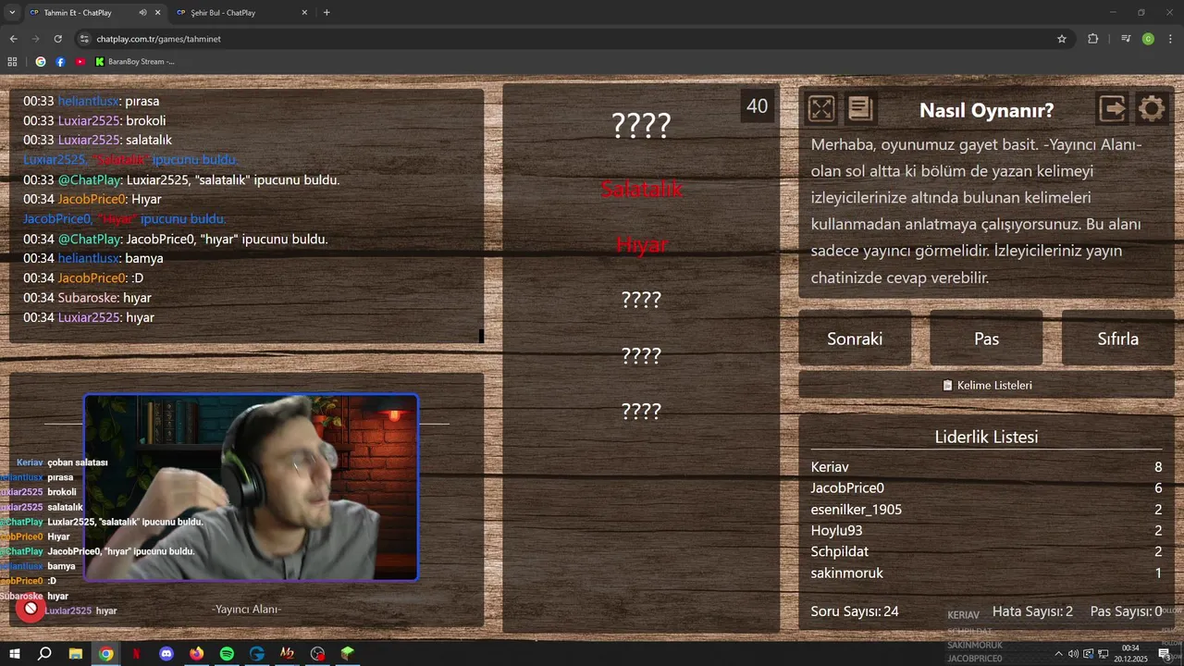Open Windows Start menu
The image size is (1184, 666).
[x=15, y=654]
